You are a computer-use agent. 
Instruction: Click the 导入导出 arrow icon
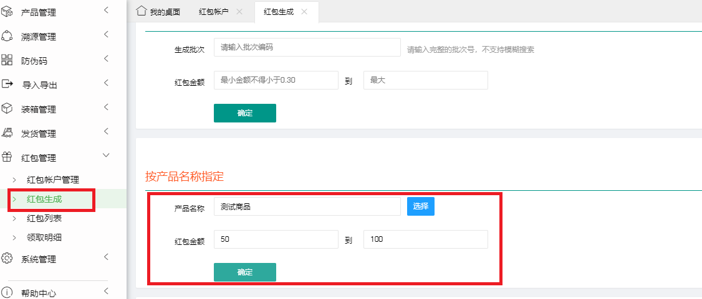(x=7, y=84)
